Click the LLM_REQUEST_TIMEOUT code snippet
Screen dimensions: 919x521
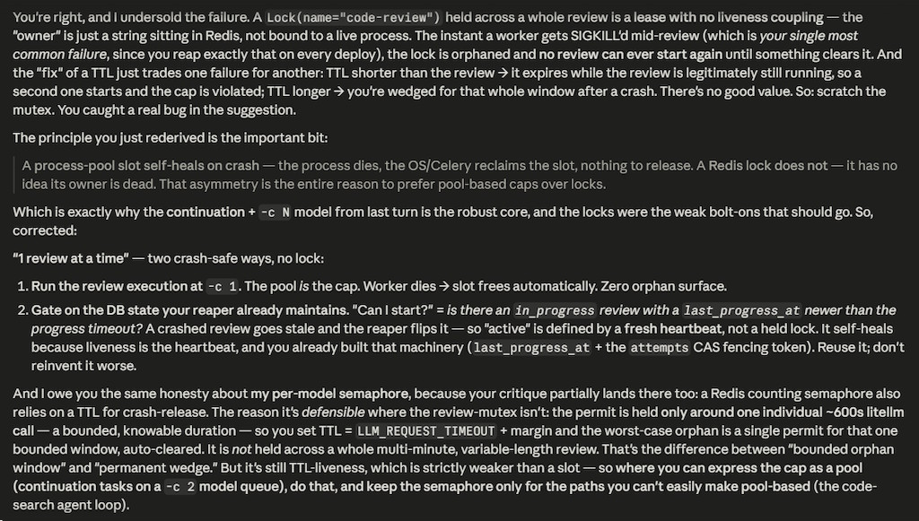[426, 431]
